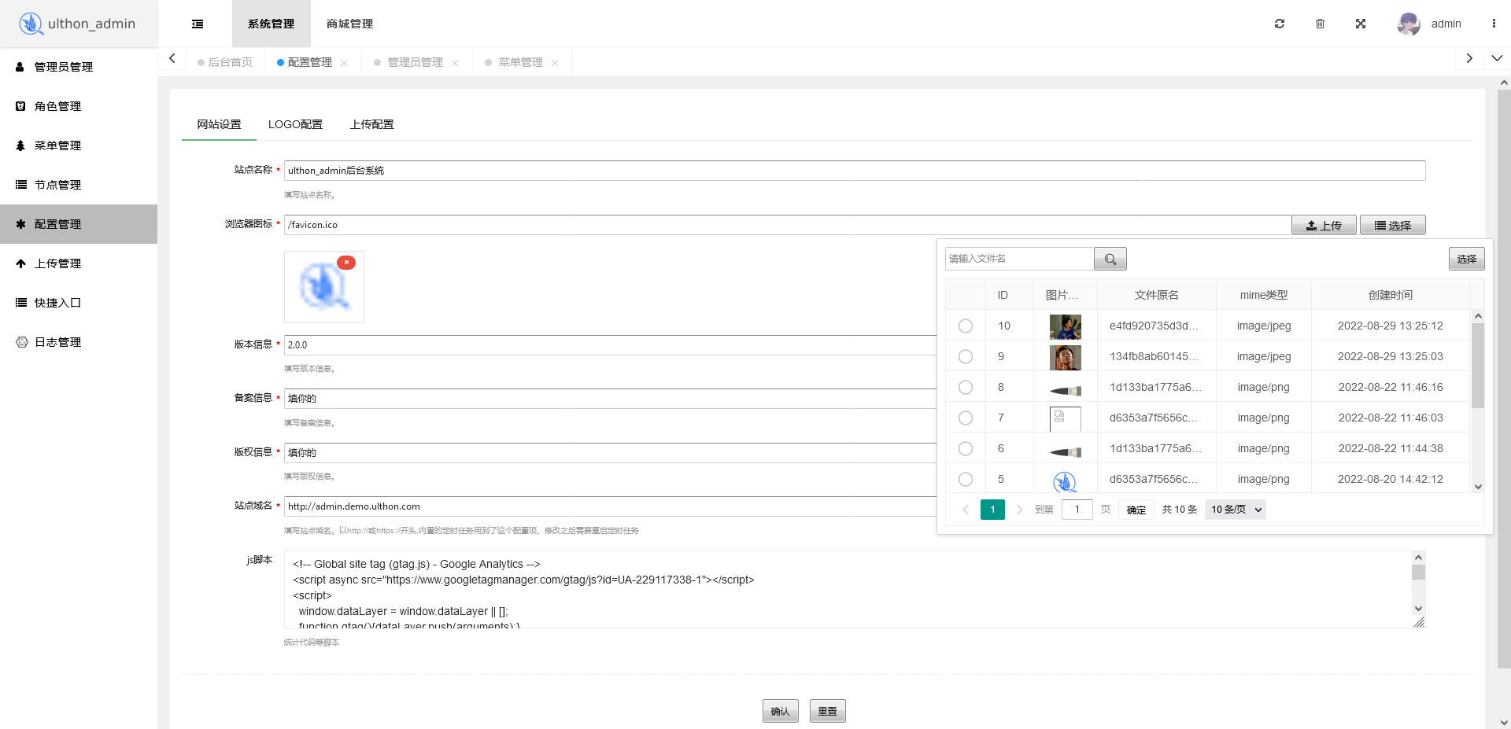Screen dimensions: 1511x729
Task: Open 角色管理 in the sidebar
Action: point(79,106)
